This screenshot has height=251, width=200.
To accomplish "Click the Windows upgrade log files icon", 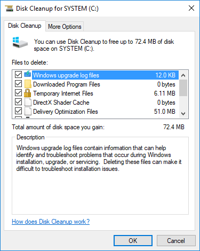I will click(x=28, y=74).
